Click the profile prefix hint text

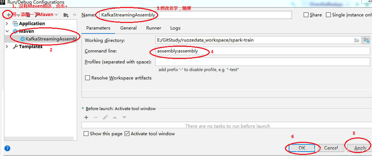(198, 70)
